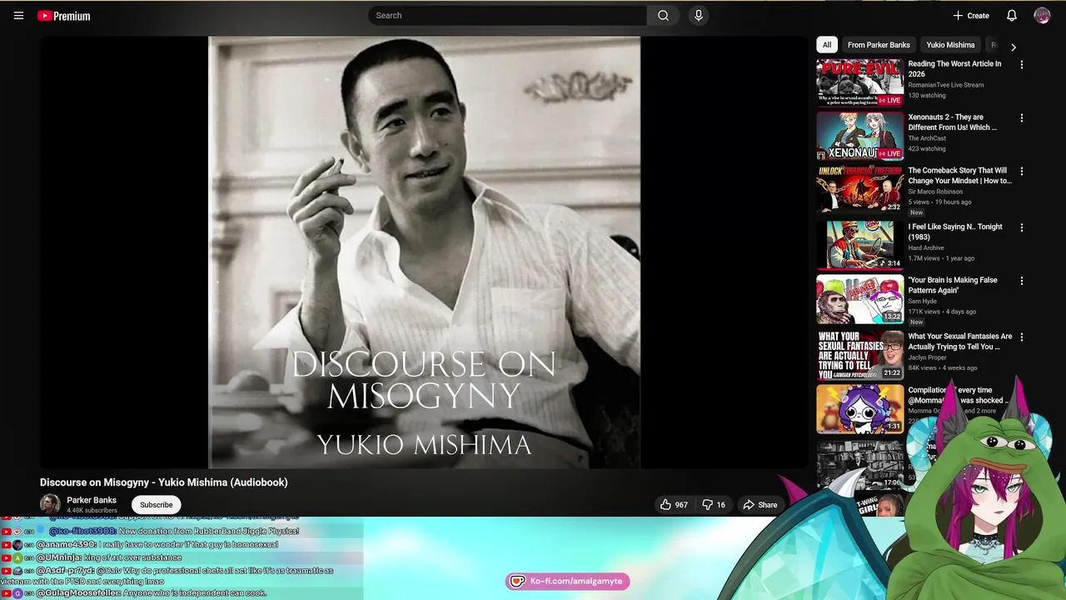This screenshot has height=600, width=1066.
Task: Click the search magnifier button
Action: tap(663, 15)
